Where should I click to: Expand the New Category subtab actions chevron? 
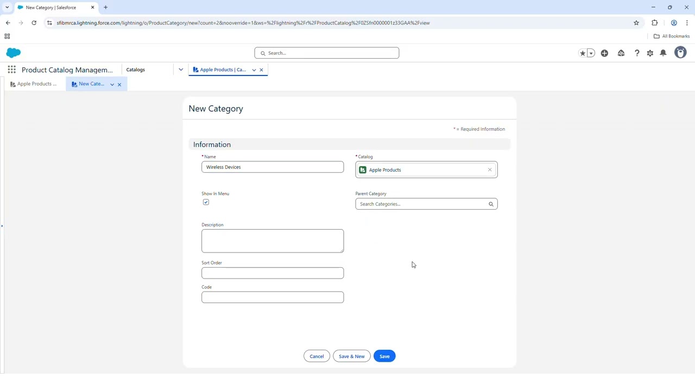coord(112,84)
